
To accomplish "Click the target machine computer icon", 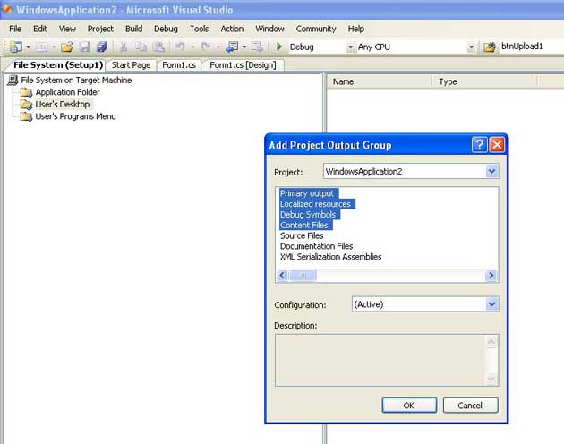I will click(x=13, y=81).
